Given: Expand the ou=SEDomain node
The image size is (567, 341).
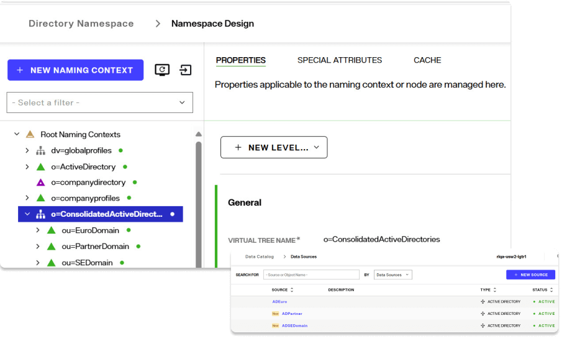Looking at the screenshot, I should 38,263.
